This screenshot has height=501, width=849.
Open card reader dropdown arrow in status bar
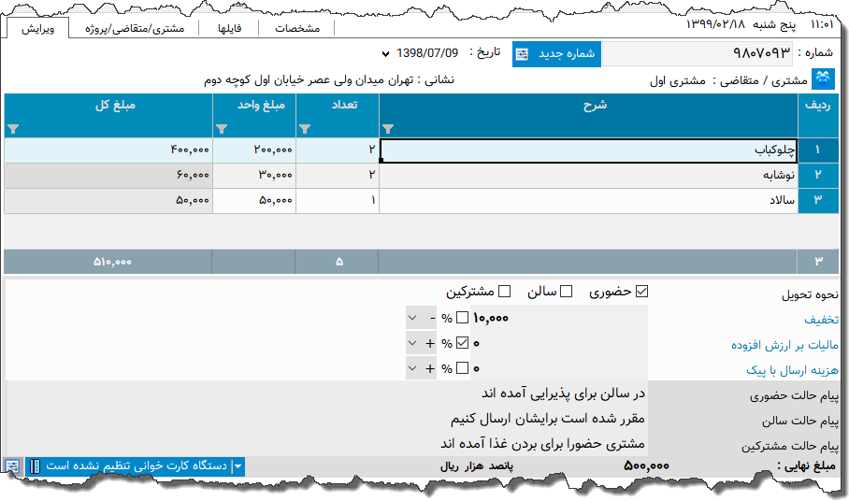click(237, 466)
